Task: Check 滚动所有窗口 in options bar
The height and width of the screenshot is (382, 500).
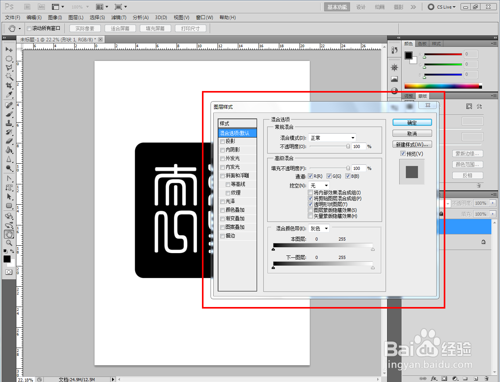Action: pos(29,29)
